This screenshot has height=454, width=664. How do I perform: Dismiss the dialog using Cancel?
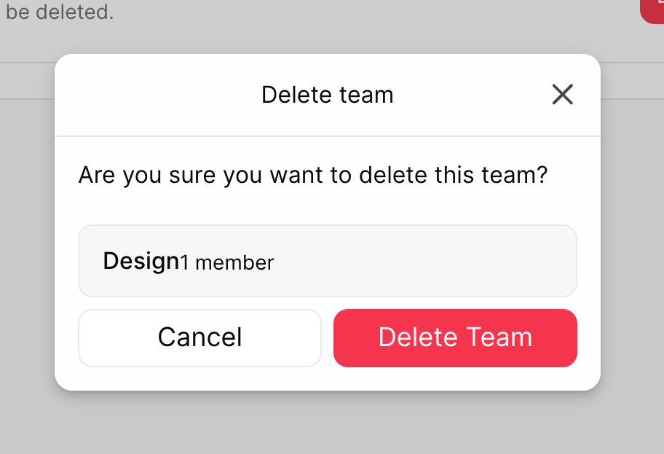click(x=199, y=337)
